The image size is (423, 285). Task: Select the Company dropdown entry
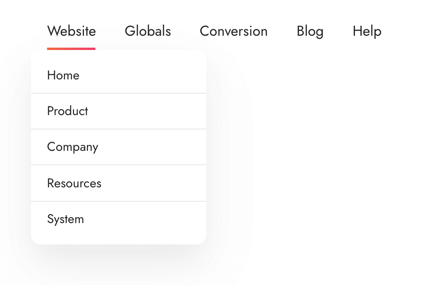pos(72,147)
